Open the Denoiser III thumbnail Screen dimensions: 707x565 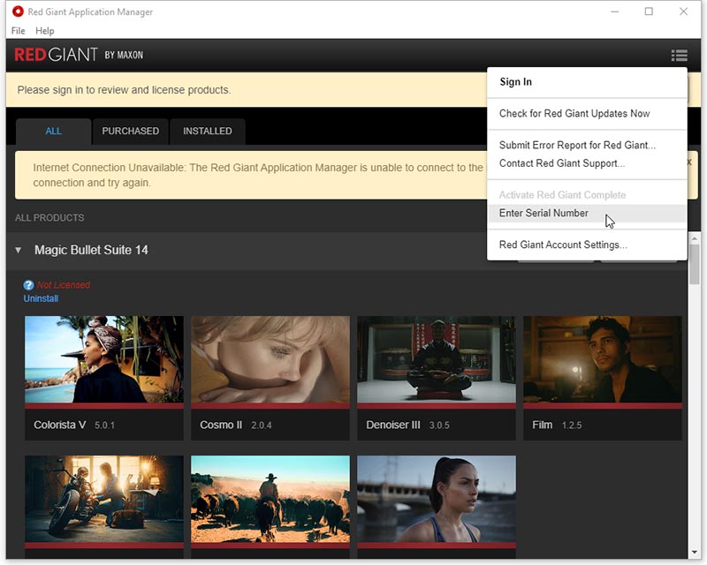437,359
